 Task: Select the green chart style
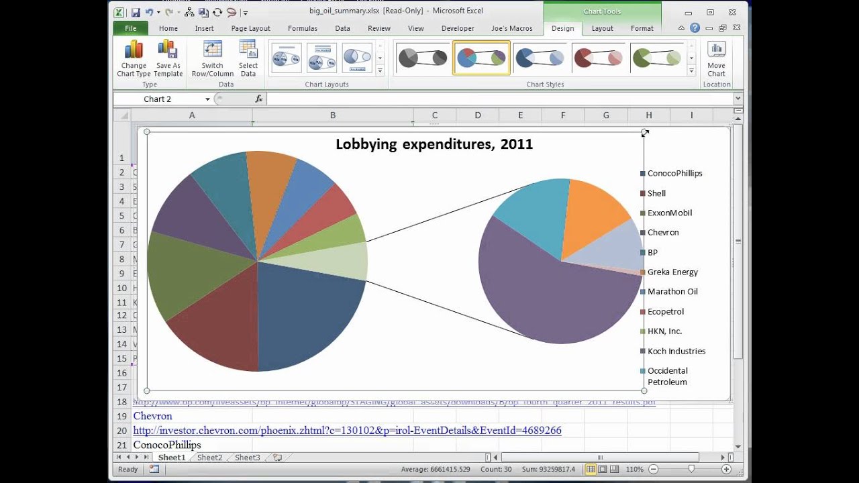click(x=657, y=58)
